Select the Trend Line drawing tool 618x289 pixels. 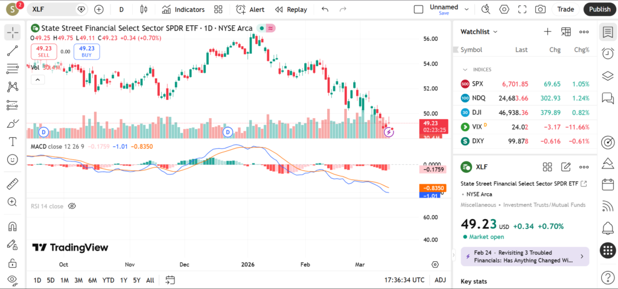pos(12,51)
